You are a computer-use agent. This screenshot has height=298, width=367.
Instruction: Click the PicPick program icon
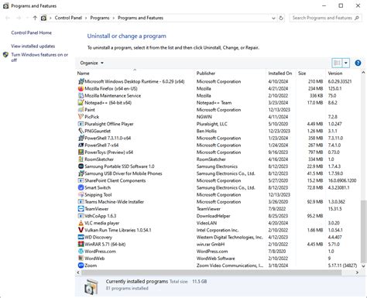[81, 117]
